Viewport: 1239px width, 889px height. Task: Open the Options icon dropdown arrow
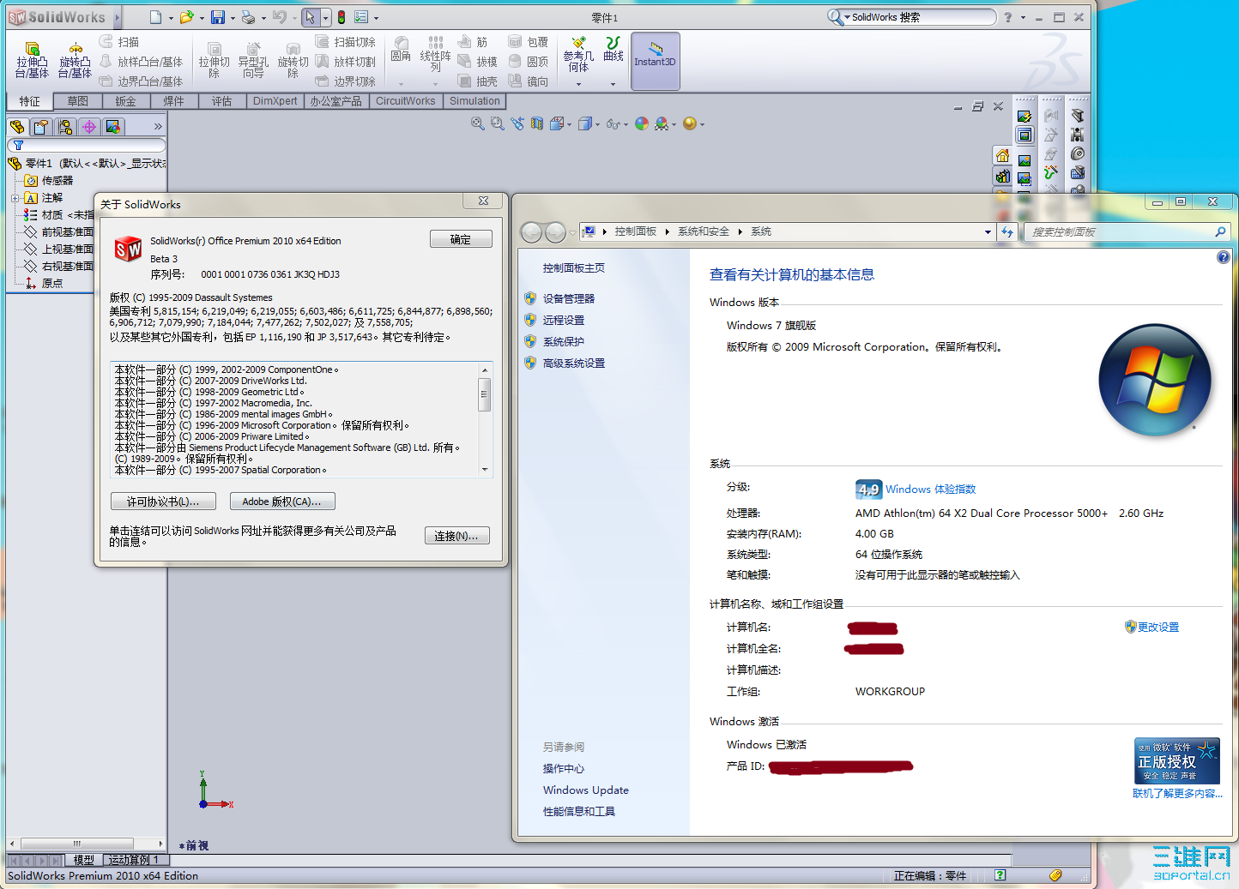(x=377, y=18)
